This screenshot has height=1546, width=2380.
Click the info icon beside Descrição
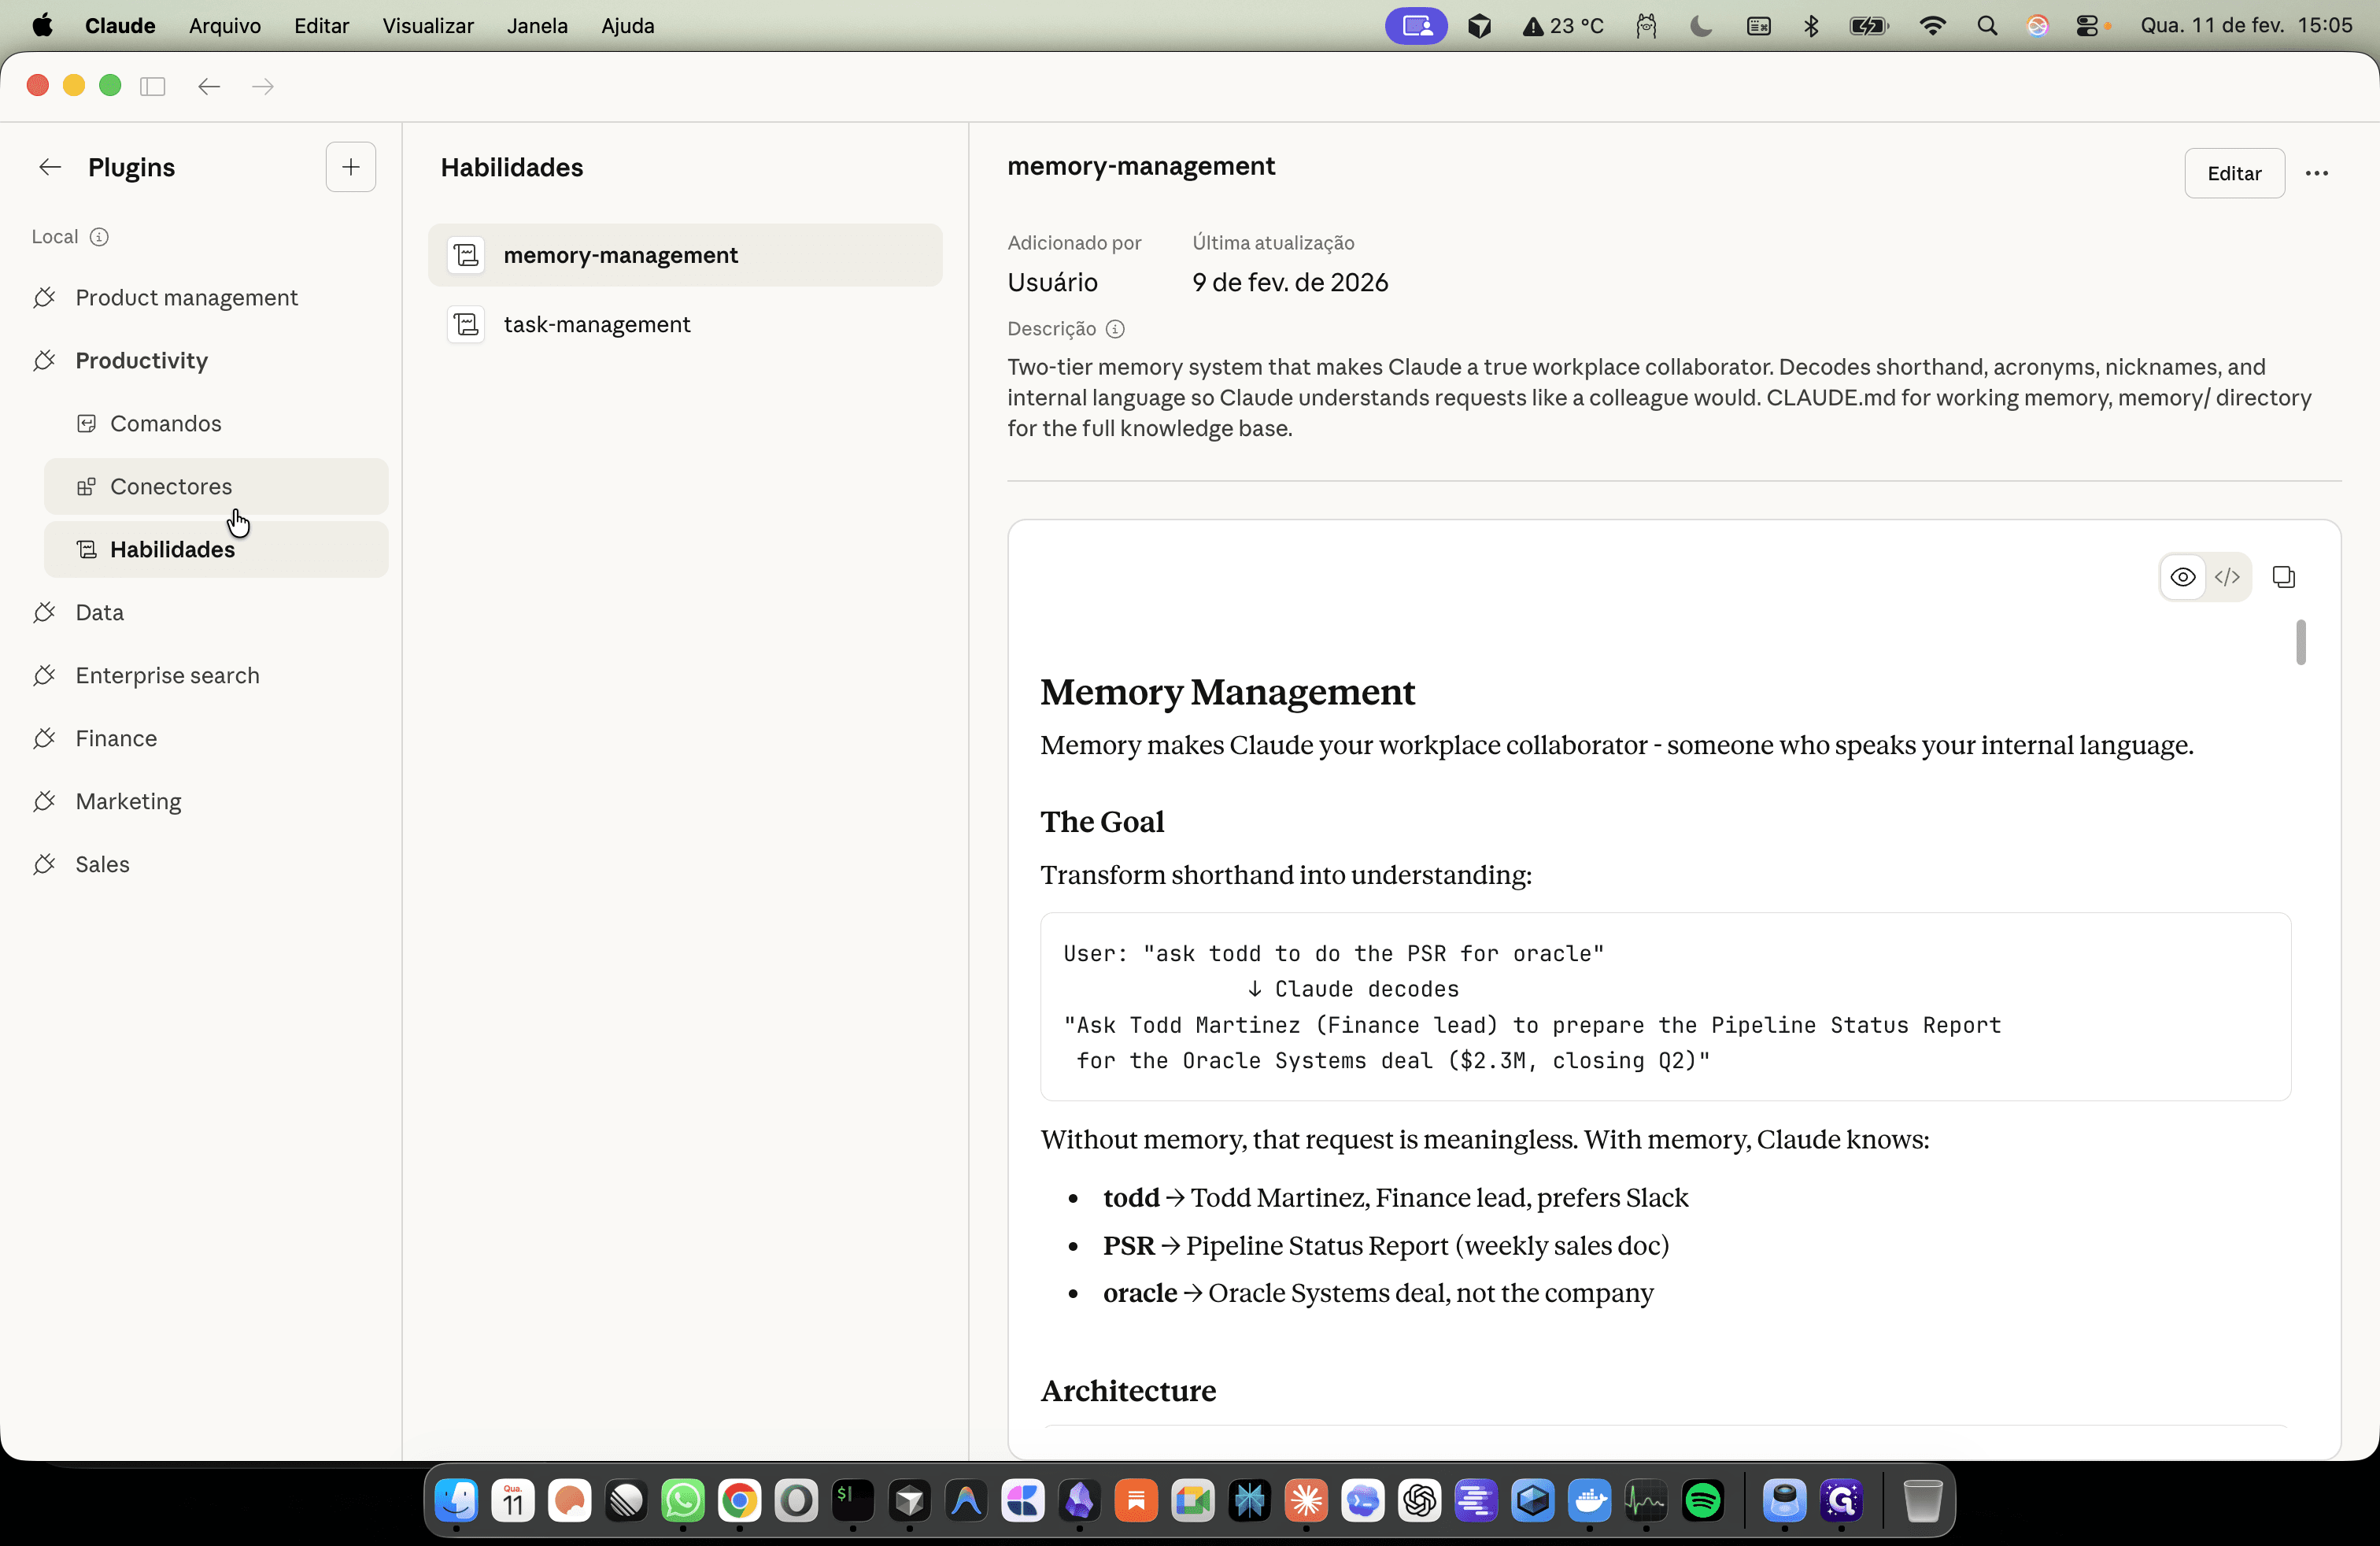point(1115,329)
